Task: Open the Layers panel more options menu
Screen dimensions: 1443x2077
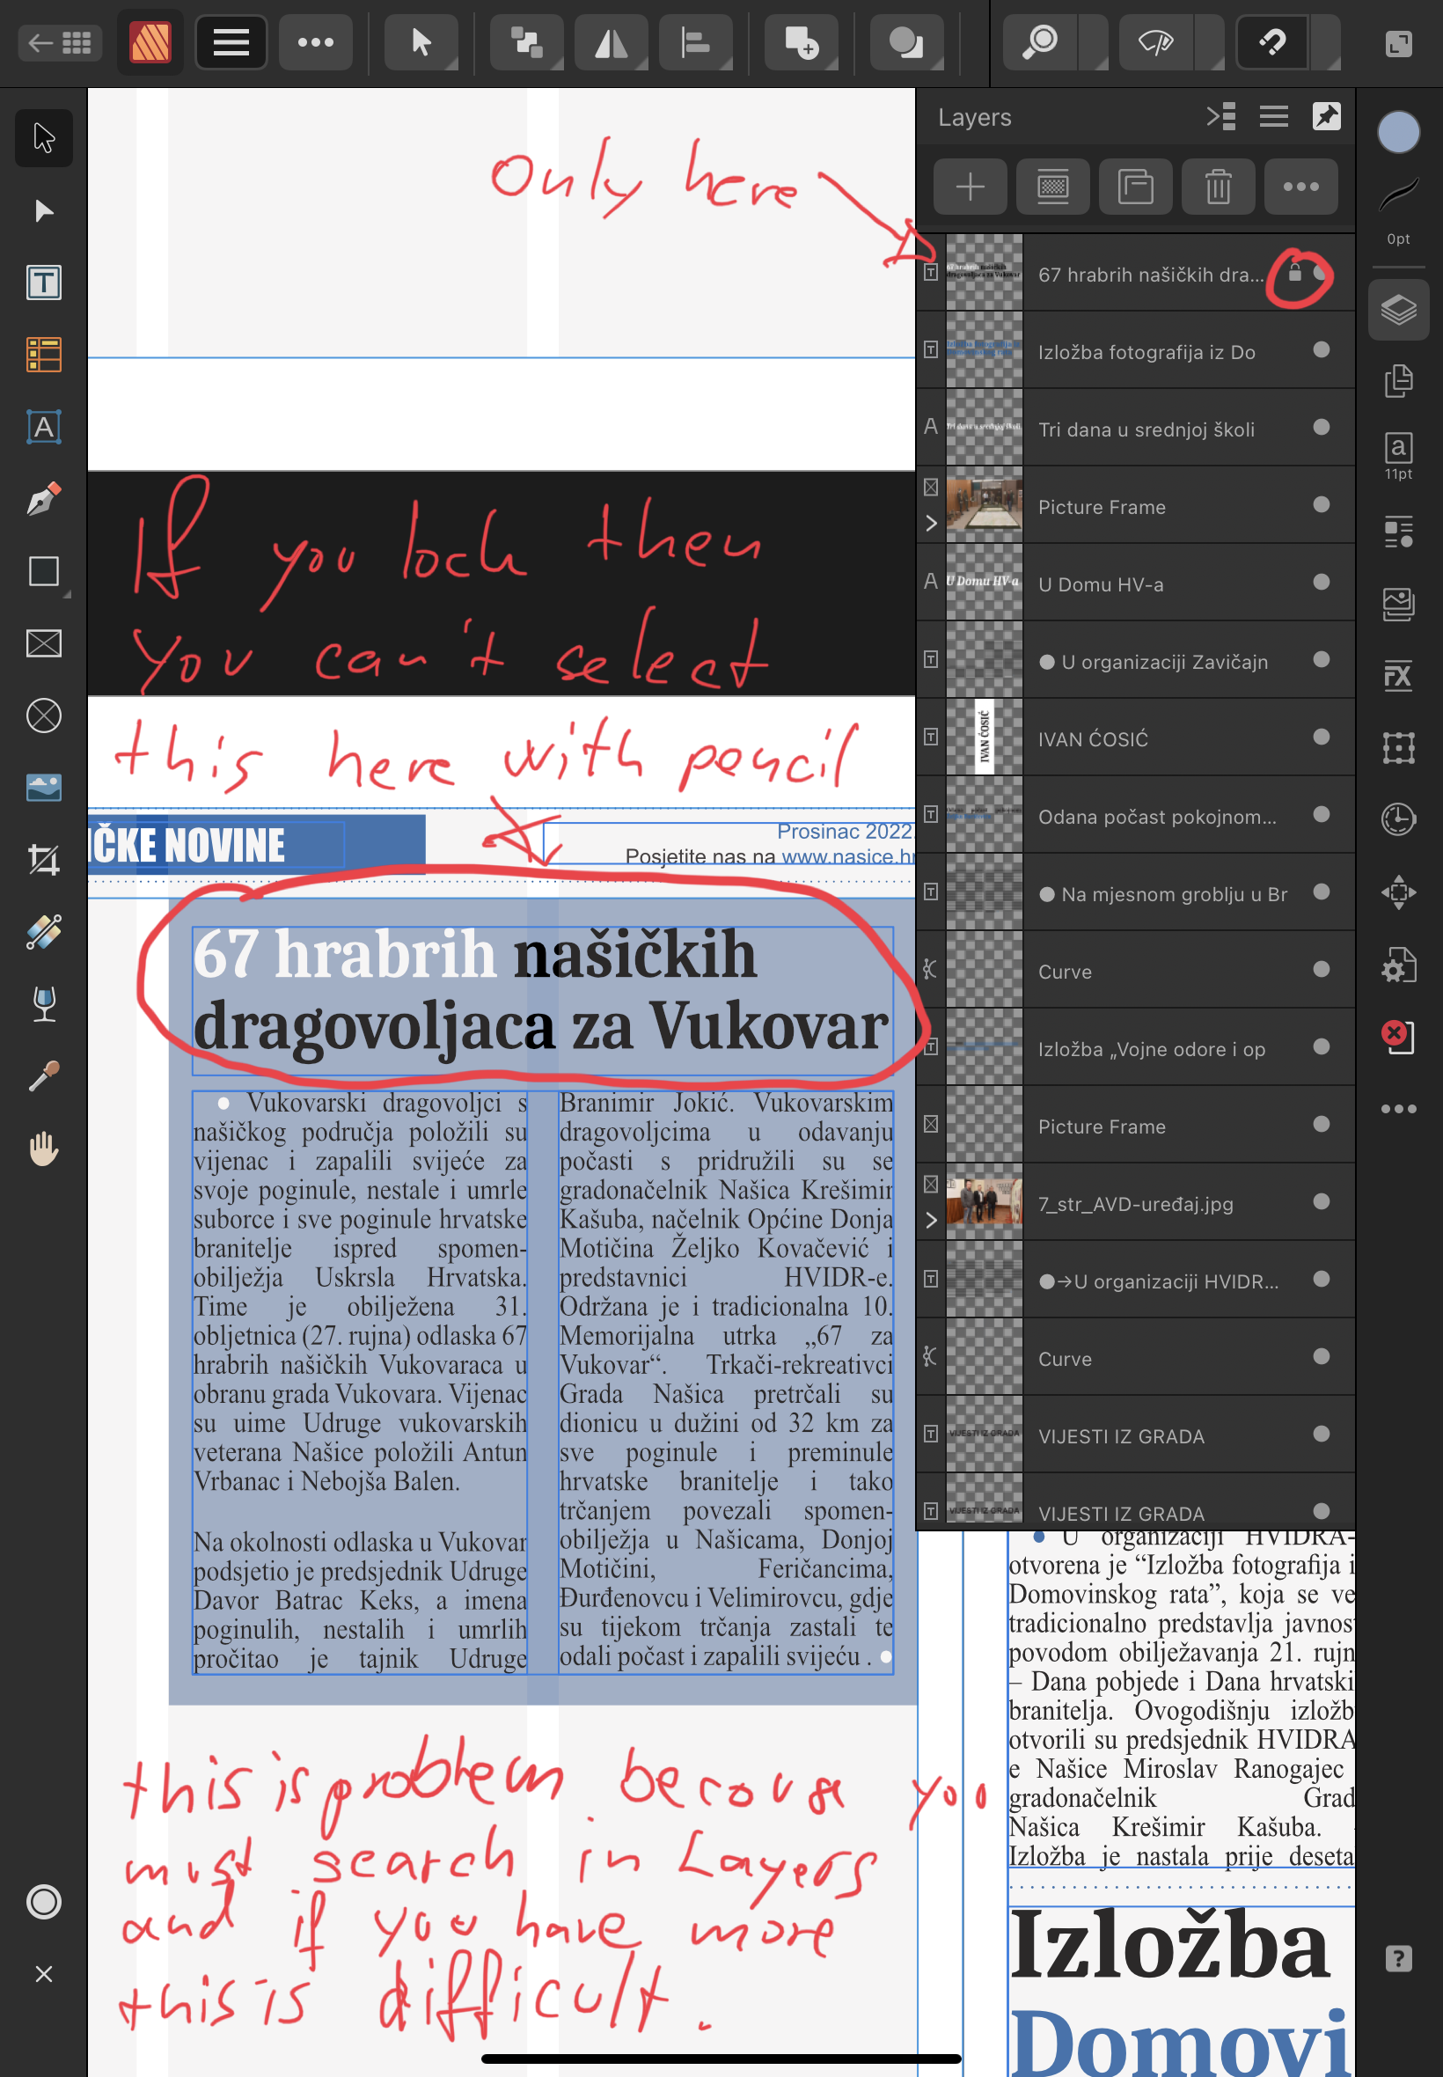Action: coord(1300,187)
